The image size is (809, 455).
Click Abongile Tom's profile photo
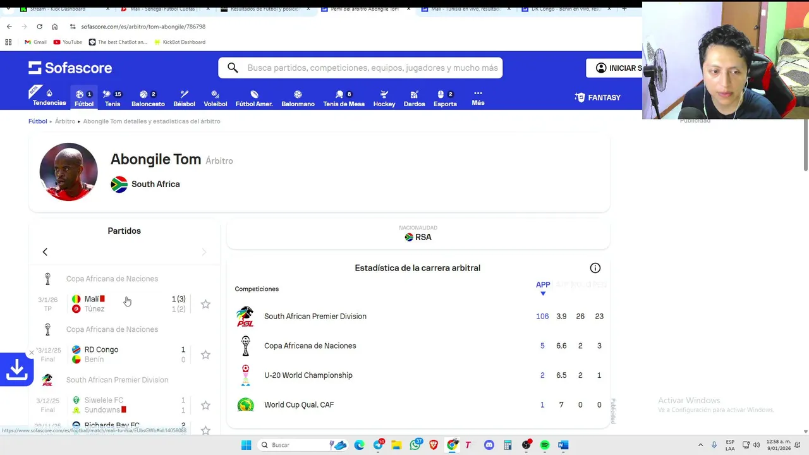pos(69,172)
